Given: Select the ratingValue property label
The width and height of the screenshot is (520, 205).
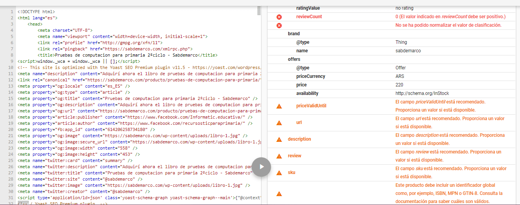Looking at the screenshot, I should click(308, 8).
